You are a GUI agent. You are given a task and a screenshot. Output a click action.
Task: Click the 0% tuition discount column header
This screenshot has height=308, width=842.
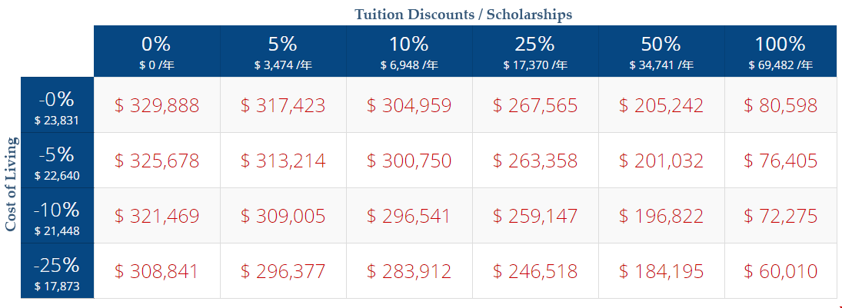point(157,51)
